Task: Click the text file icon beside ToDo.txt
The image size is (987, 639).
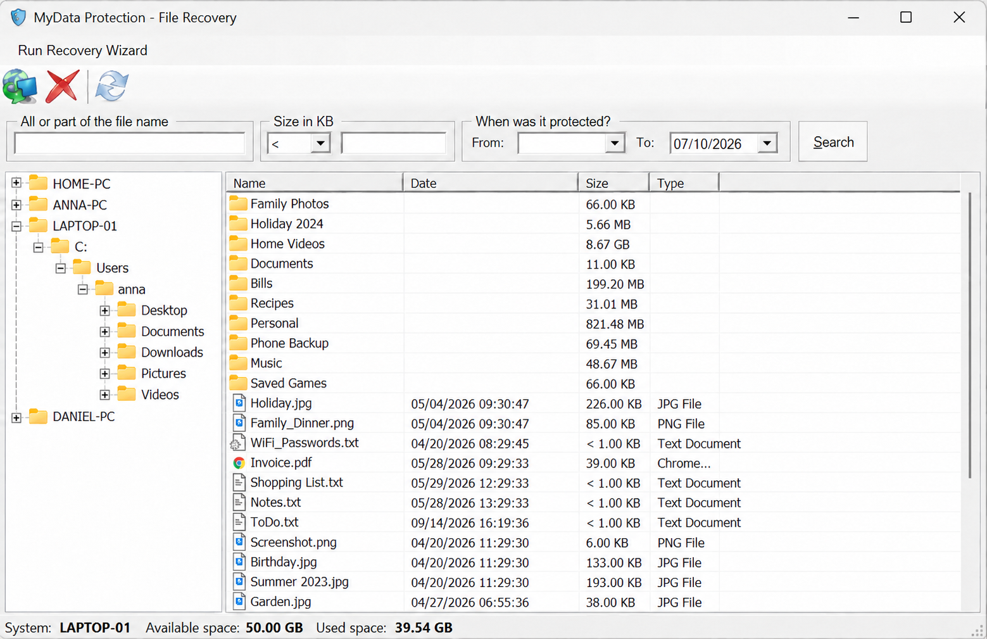Action: [x=239, y=522]
